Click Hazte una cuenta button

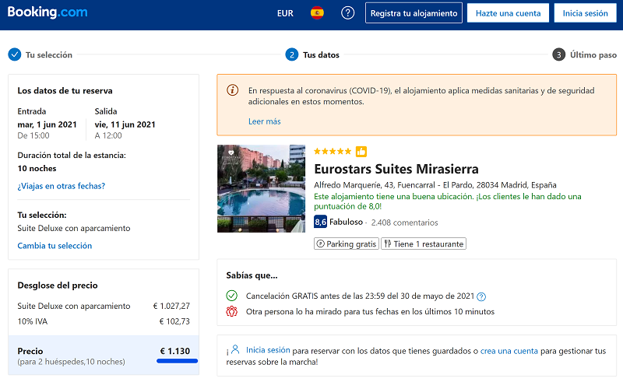pos(509,13)
